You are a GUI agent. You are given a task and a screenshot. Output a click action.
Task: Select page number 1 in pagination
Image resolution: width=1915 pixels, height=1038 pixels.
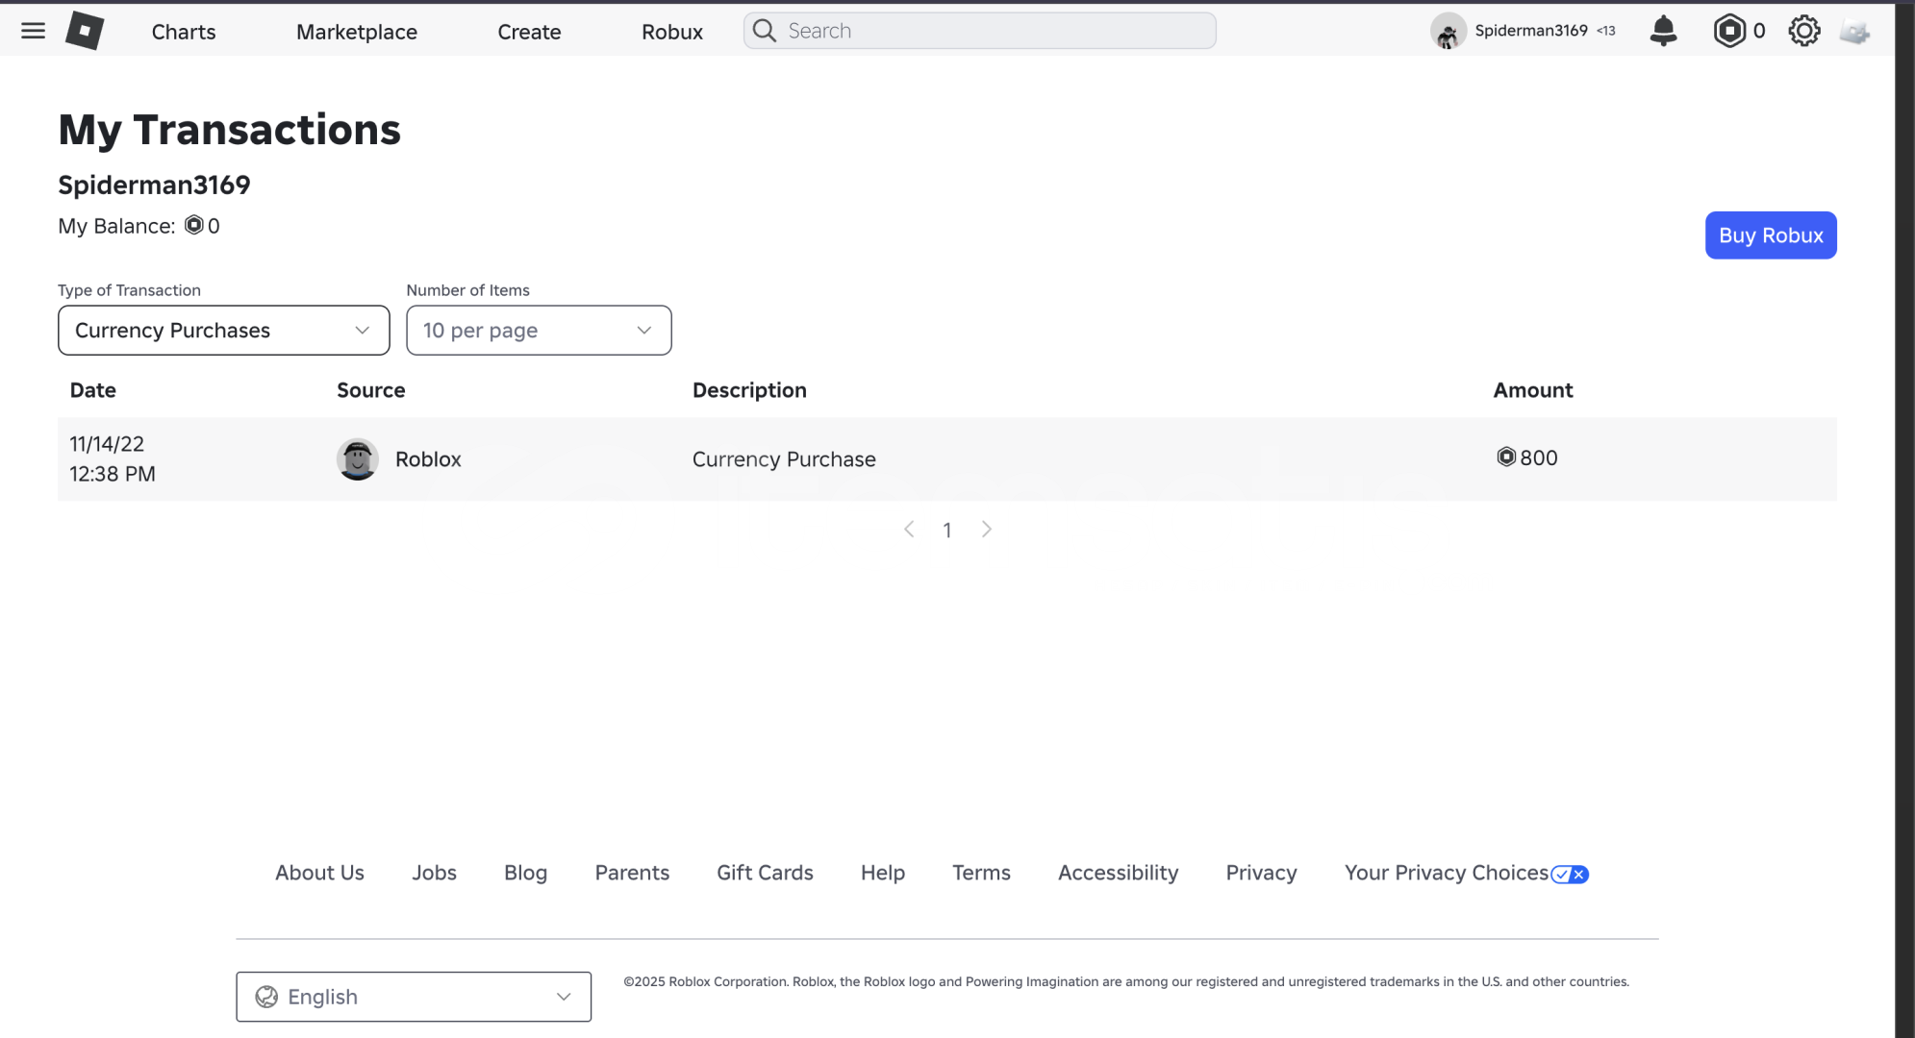947,531
